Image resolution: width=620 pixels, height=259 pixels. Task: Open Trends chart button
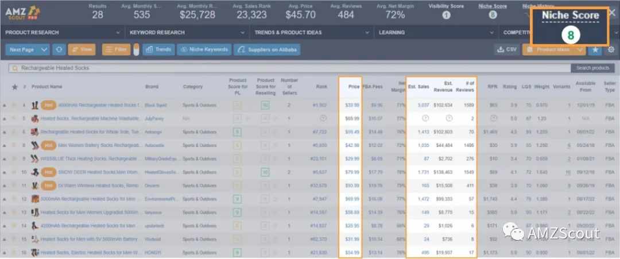pyautogui.click(x=158, y=50)
